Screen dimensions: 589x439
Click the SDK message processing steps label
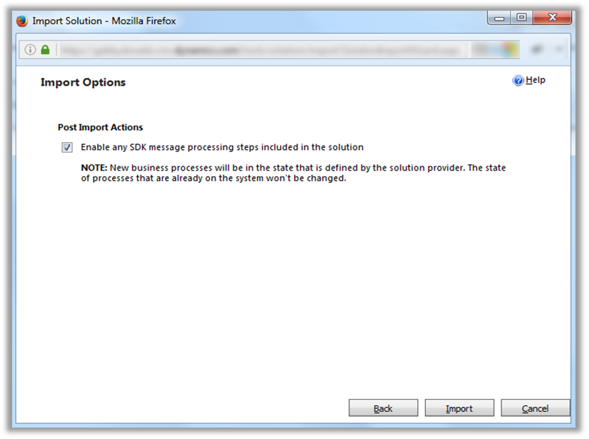coord(222,148)
